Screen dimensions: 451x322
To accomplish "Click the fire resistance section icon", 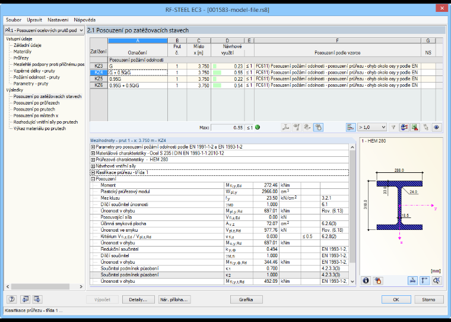I will (x=378, y=280).
